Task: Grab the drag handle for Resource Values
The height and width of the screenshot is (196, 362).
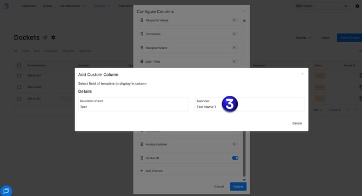Action: (142, 20)
